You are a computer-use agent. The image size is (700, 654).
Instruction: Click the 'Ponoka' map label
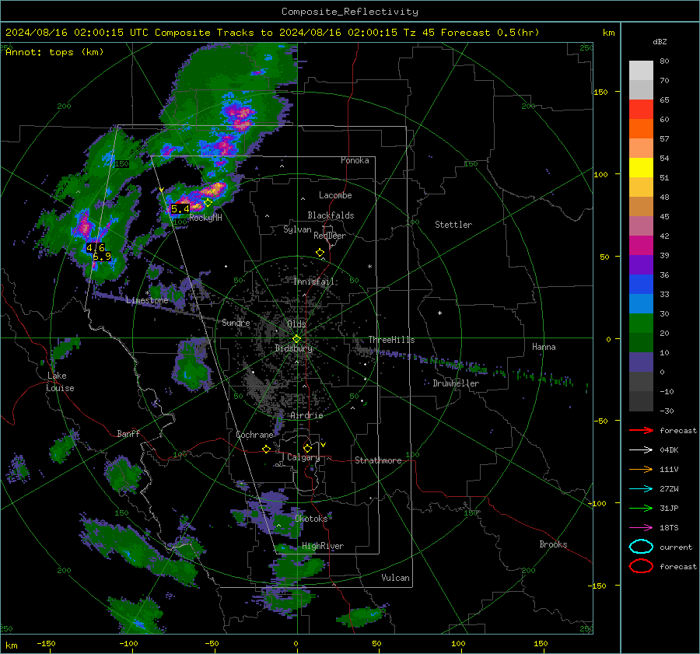click(355, 160)
